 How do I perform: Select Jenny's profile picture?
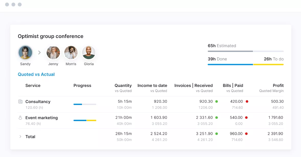[x=53, y=53]
